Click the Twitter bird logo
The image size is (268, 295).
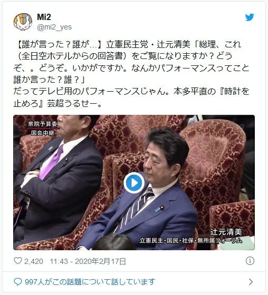tap(250, 17)
